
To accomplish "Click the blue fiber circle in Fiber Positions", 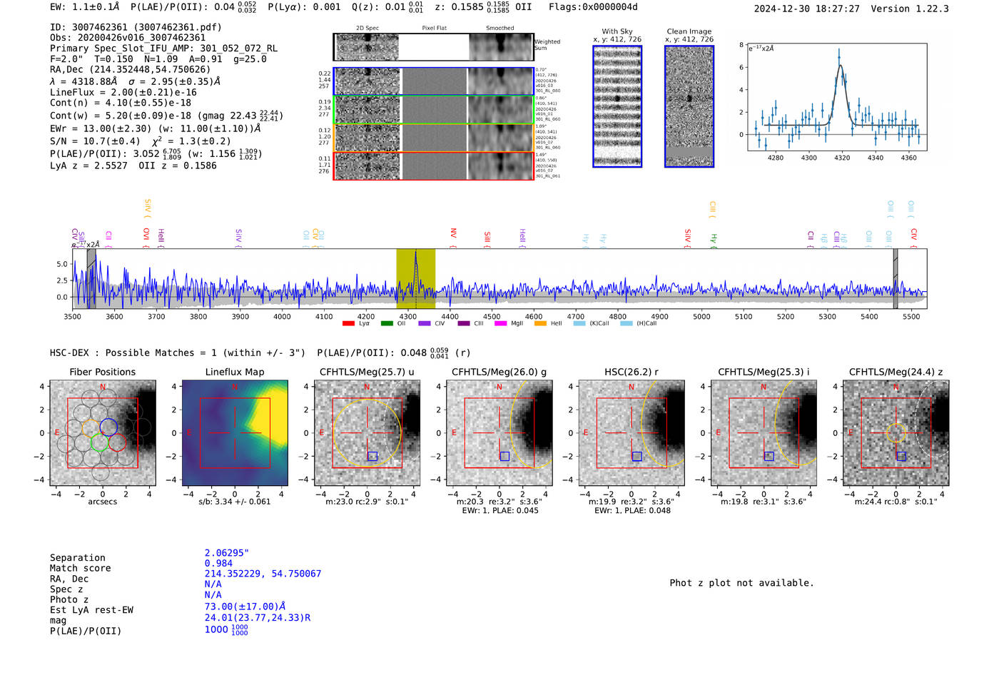I will tap(108, 427).
